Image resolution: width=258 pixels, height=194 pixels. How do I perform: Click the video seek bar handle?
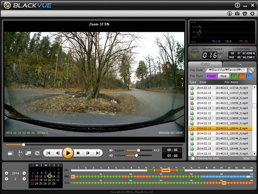pyautogui.click(x=24, y=145)
